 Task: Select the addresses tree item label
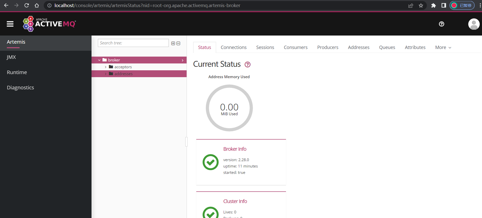[124, 74]
